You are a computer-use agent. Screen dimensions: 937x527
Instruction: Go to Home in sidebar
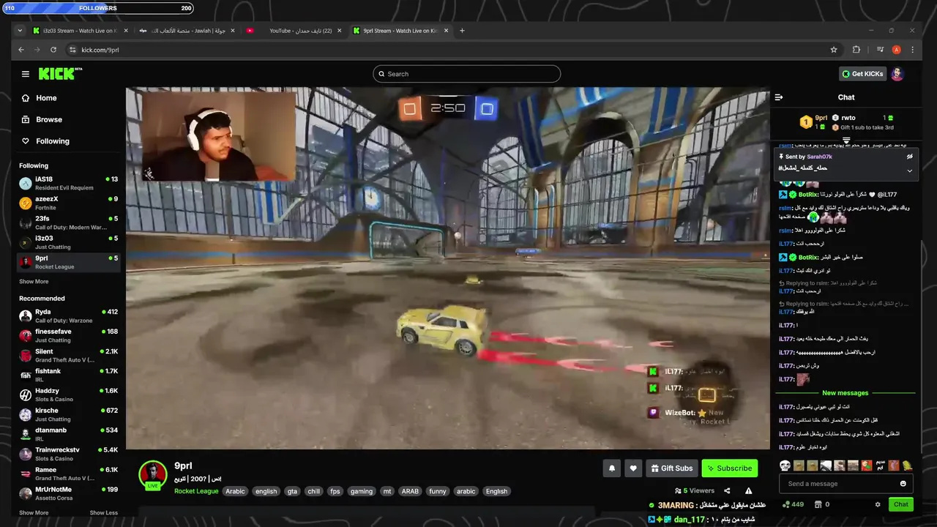pos(40,98)
